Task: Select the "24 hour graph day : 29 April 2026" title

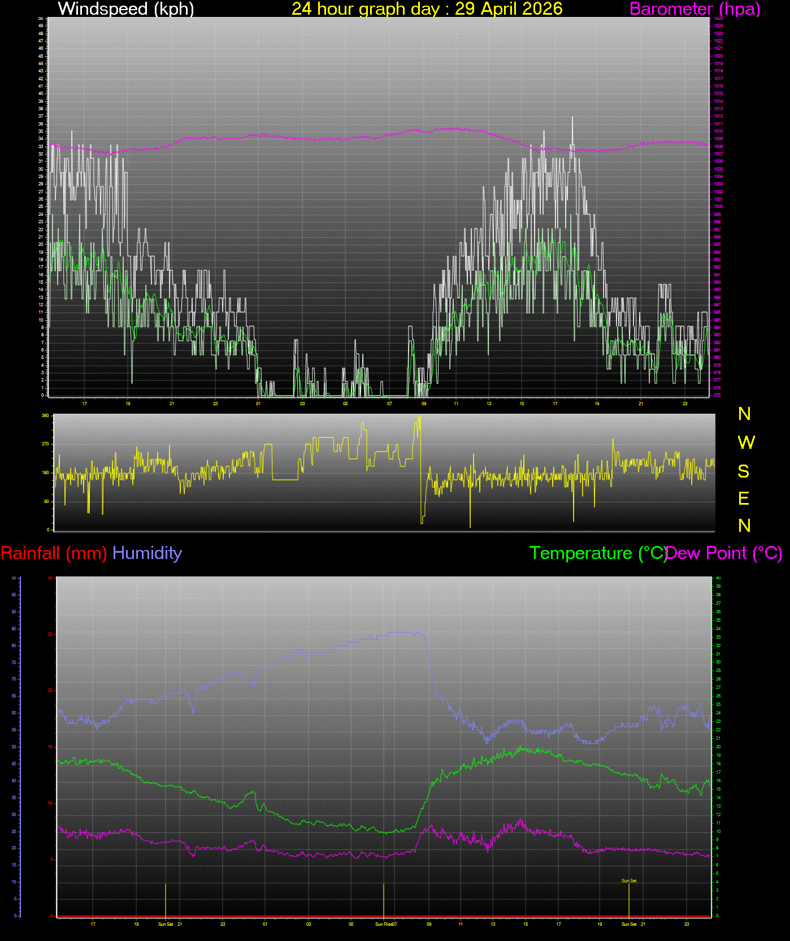Action: 427,9
